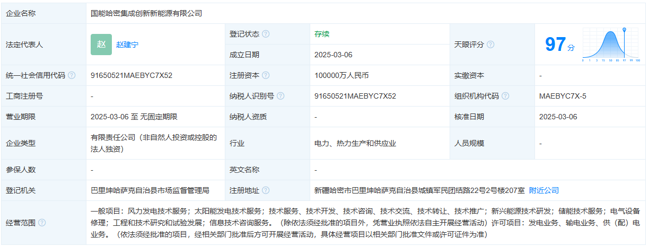Show help icon for 经营范围

(42, 223)
